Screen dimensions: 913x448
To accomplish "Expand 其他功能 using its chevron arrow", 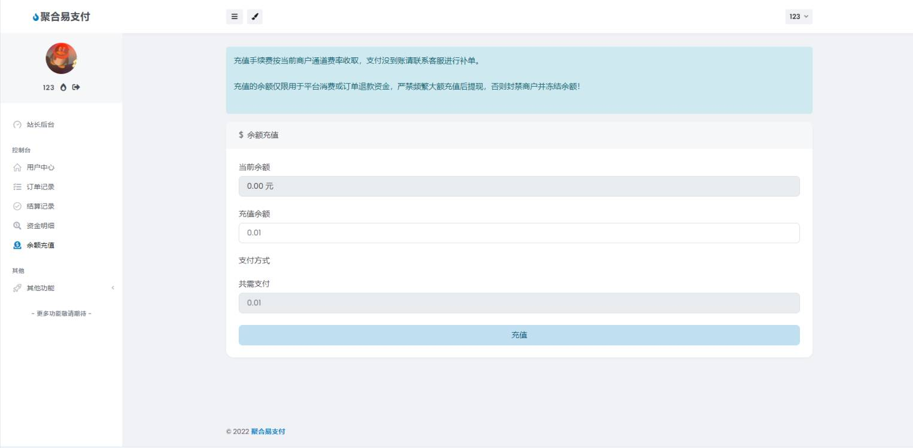I will pos(112,288).
